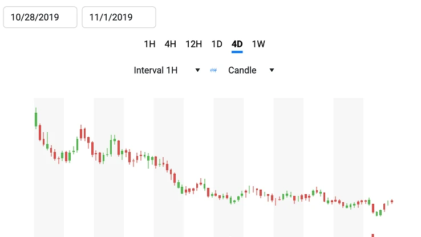Click the small candlestick chart type icon
This screenshot has width=421, height=237.
pyautogui.click(x=214, y=70)
